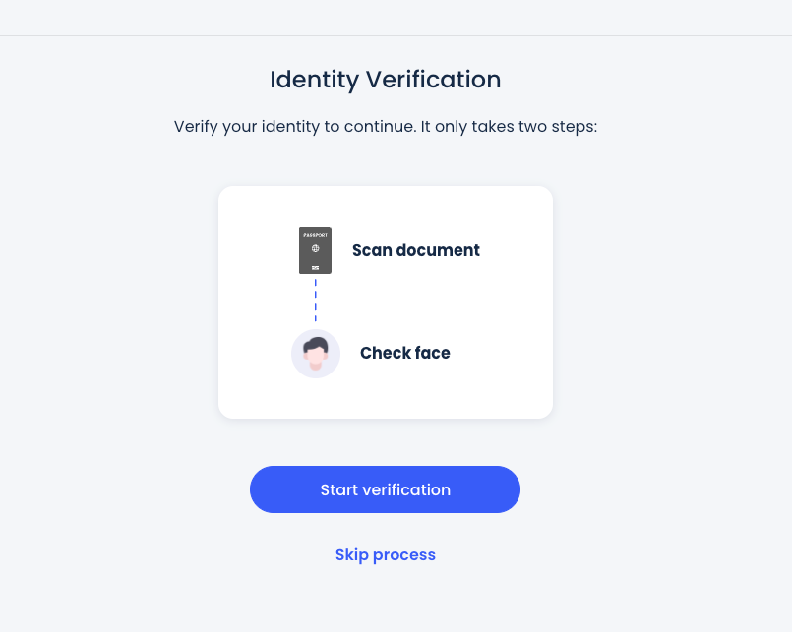Click the avatar's neck area below the face
The height and width of the screenshot is (632, 792).
pos(316,368)
